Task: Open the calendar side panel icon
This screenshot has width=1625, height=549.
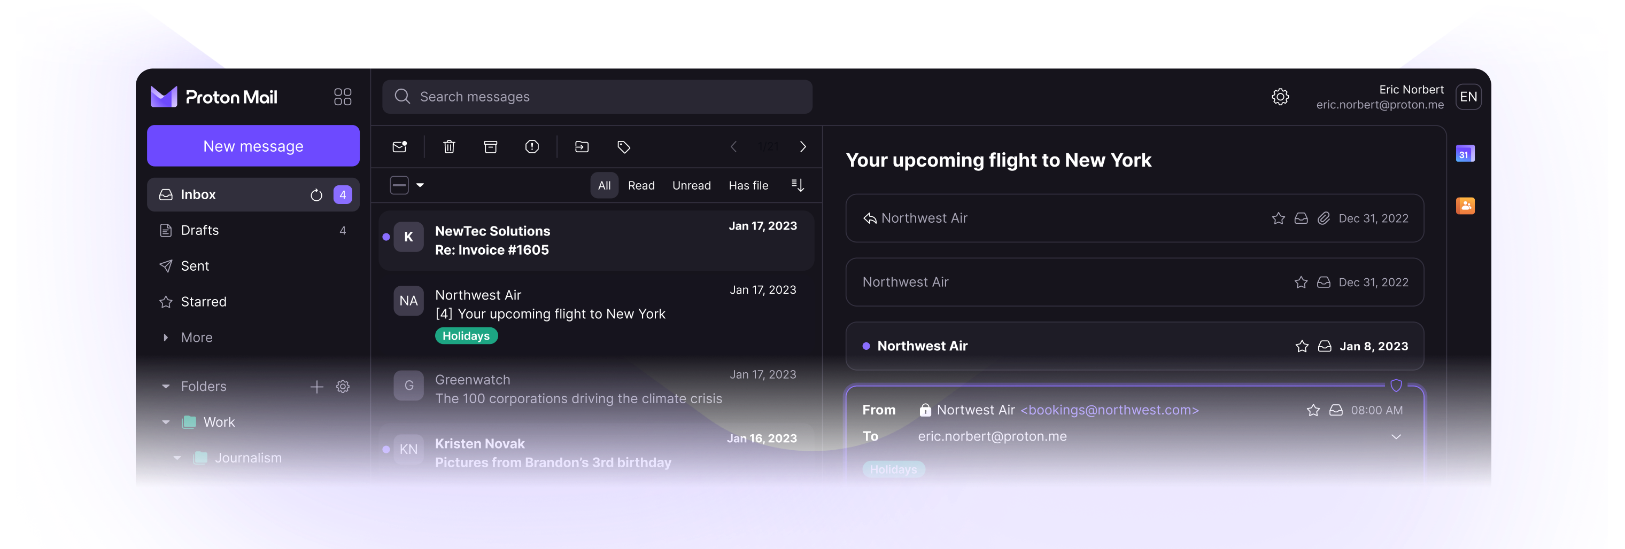Action: (x=1464, y=154)
